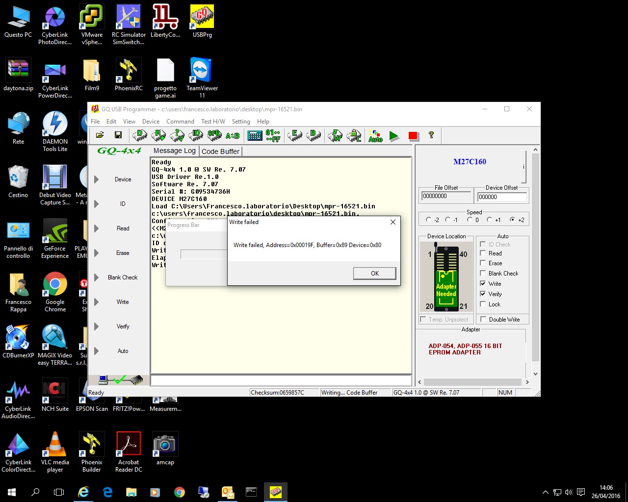Enable the Erase checkbox in Auto group
The image size is (628, 502).
[483, 263]
